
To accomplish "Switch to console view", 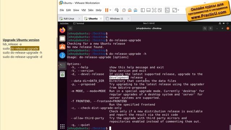I will (x=167, y=10).
